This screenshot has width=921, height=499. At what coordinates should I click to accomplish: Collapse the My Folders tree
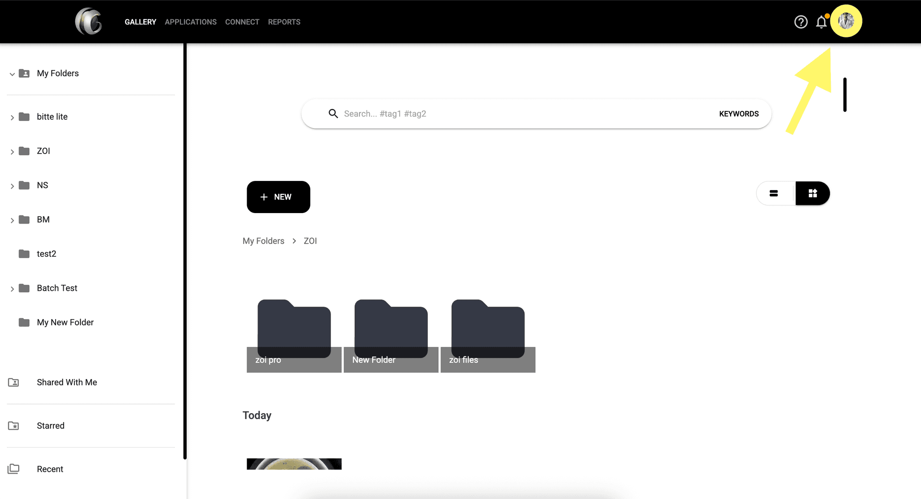(x=12, y=74)
